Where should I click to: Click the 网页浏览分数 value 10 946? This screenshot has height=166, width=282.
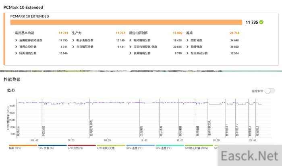(63, 53)
